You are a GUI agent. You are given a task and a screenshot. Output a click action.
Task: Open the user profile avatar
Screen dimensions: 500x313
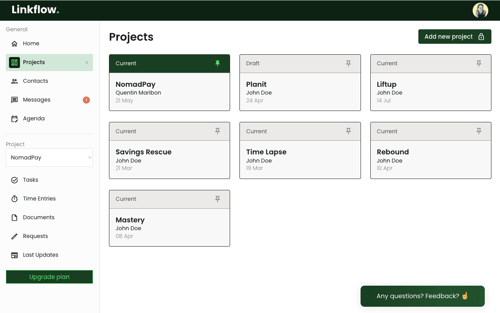pos(480,11)
